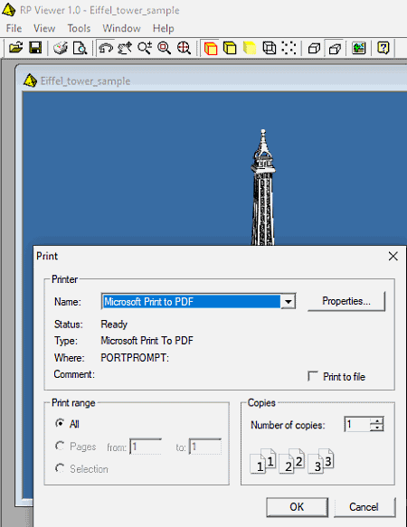Click the second white box perspective icon
Image resolution: width=407 pixels, height=527 pixels.
click(335, 48)
